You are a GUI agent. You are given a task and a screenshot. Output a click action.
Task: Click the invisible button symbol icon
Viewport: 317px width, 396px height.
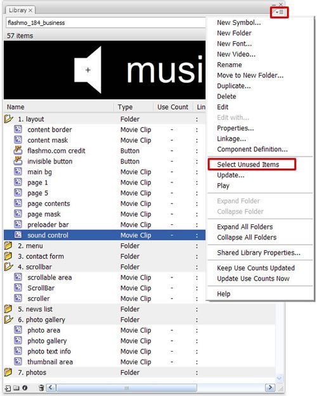click(18, 161)
